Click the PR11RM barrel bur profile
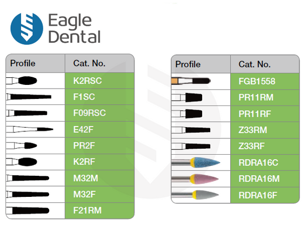The width and height of the screenshot is (308, 225). [187, 97]
